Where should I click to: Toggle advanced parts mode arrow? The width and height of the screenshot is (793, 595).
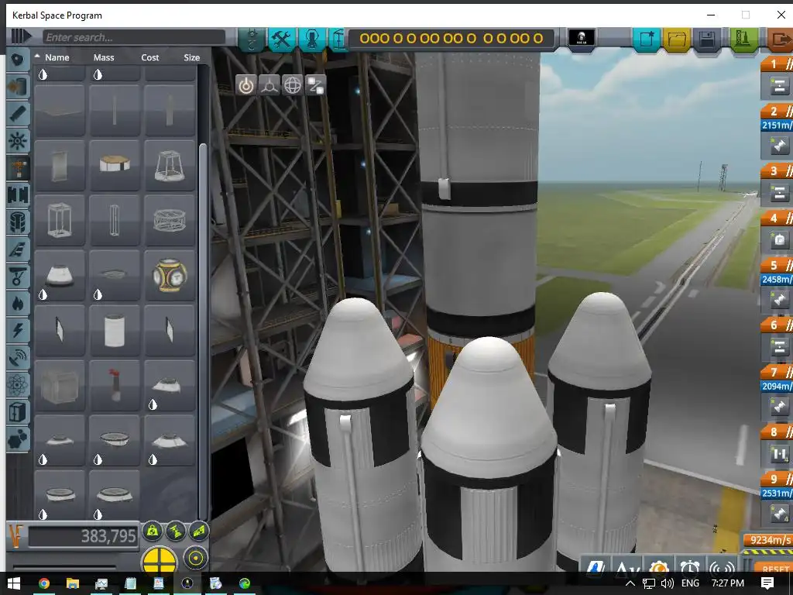coord(21,36)
